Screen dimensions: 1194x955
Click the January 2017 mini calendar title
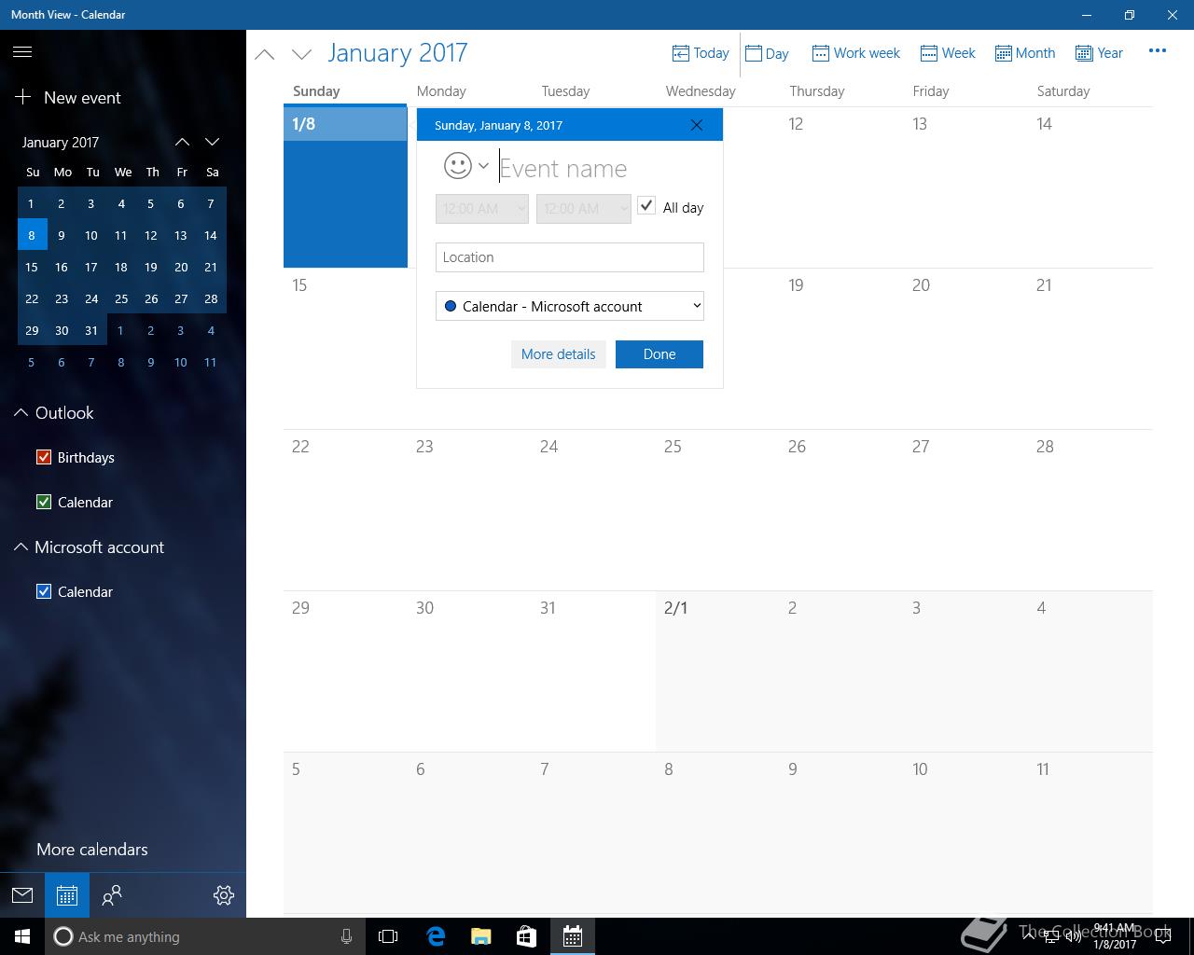tap(61, 143)
